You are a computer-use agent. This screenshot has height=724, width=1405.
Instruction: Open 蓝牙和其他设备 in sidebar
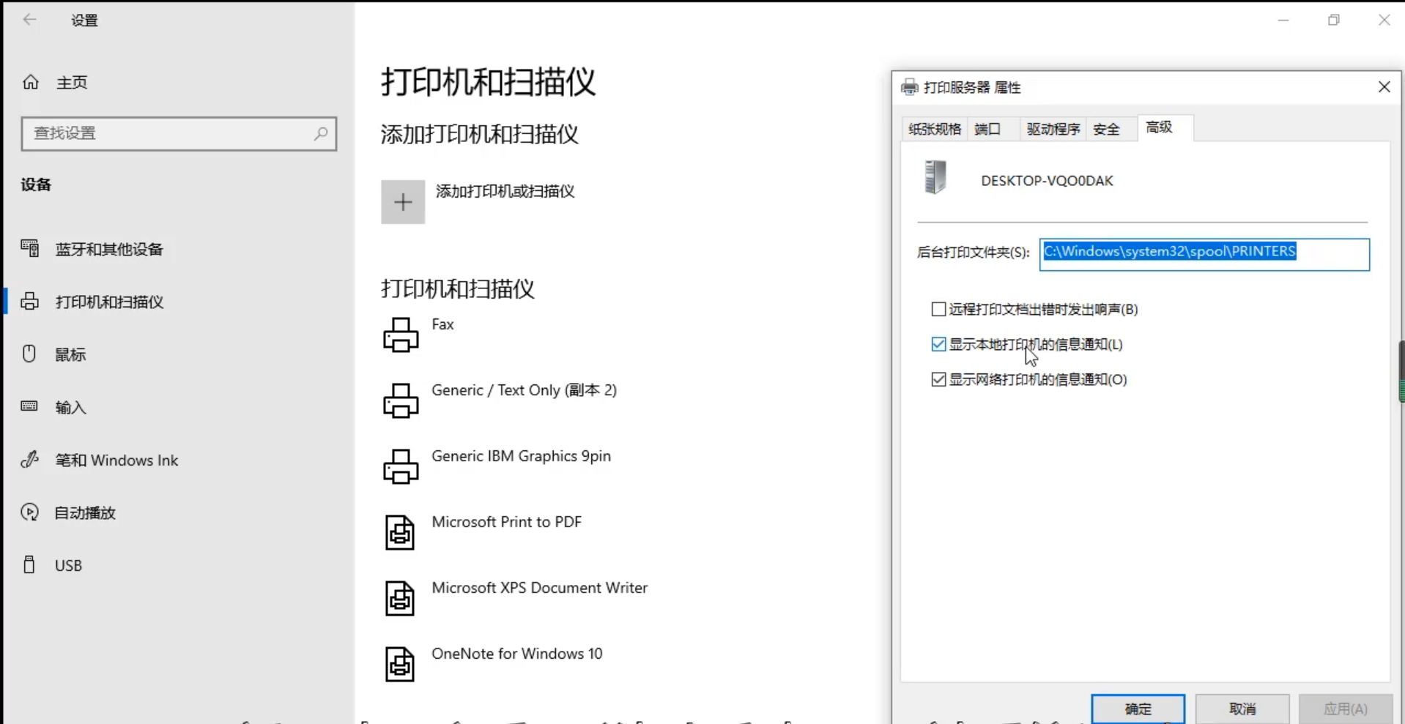[109, 249]
